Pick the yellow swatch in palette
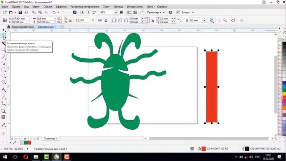Image resolution: width=286 pixels, height=161 pixels. coord(284,93)
